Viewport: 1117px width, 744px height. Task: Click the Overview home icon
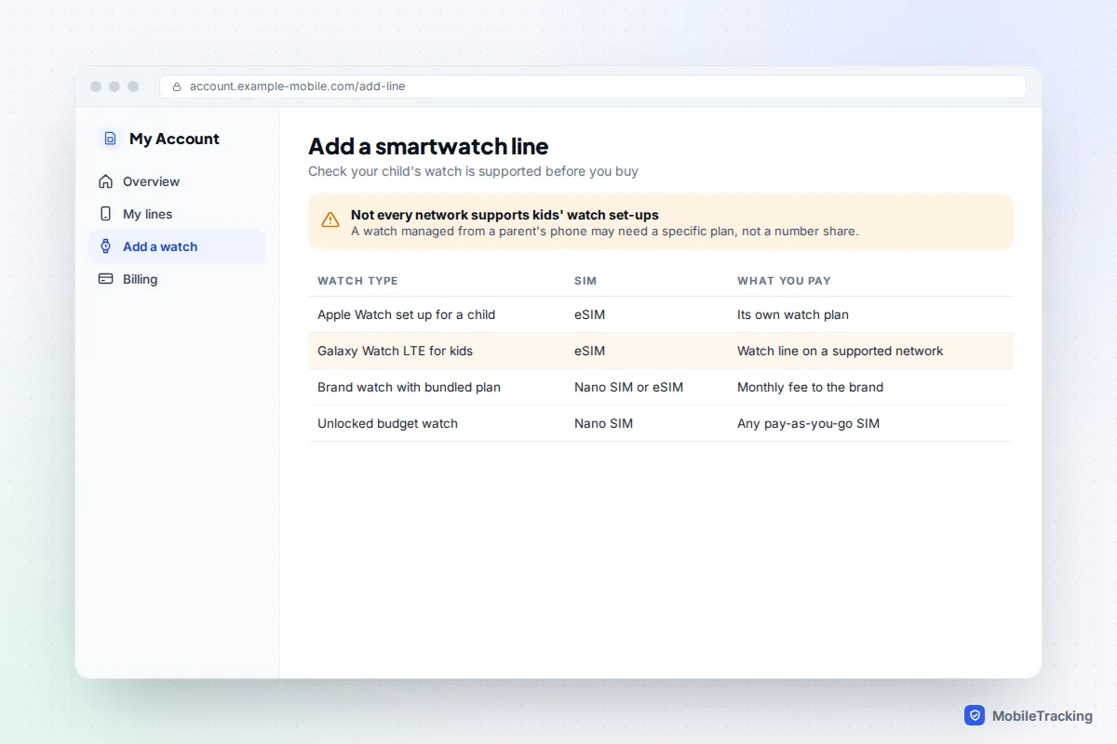[105, 181]
